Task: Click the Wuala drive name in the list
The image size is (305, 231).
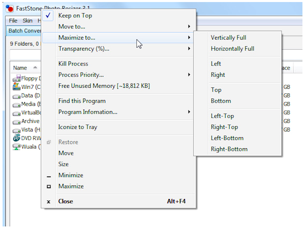Action: click(x=31, y=147)
